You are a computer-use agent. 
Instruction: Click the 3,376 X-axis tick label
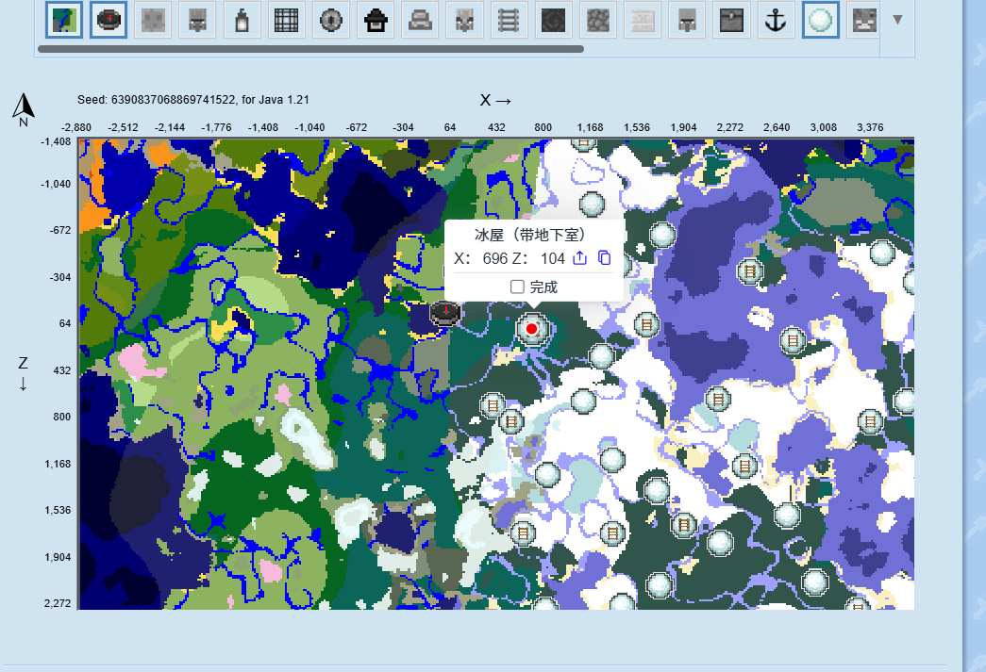tap(870, 127)
